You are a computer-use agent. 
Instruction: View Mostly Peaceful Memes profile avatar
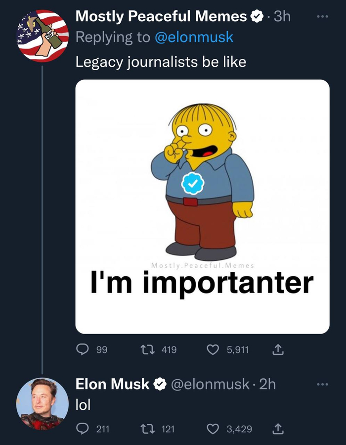[x=43, y=36]
